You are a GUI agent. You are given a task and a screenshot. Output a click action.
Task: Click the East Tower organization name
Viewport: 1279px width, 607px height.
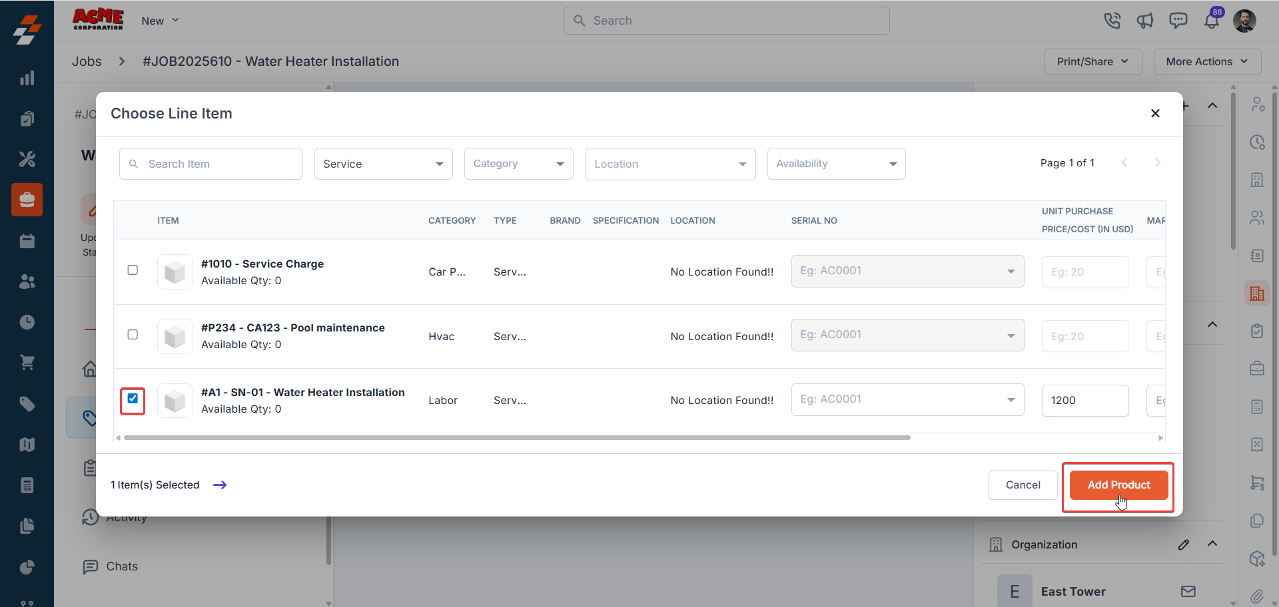pyautogui.click(x=1073, y=592)
